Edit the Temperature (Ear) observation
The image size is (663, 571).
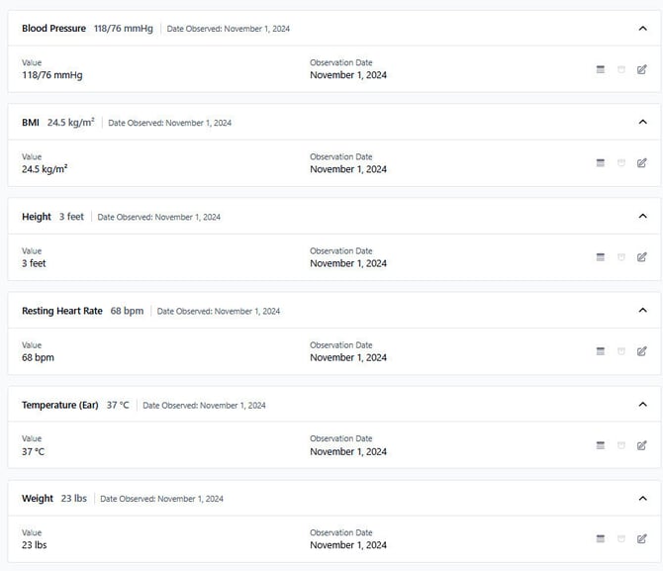(x=642, y=445)
